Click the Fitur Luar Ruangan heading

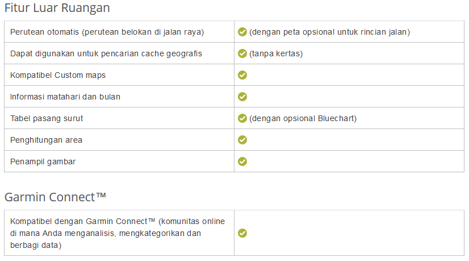57,8
